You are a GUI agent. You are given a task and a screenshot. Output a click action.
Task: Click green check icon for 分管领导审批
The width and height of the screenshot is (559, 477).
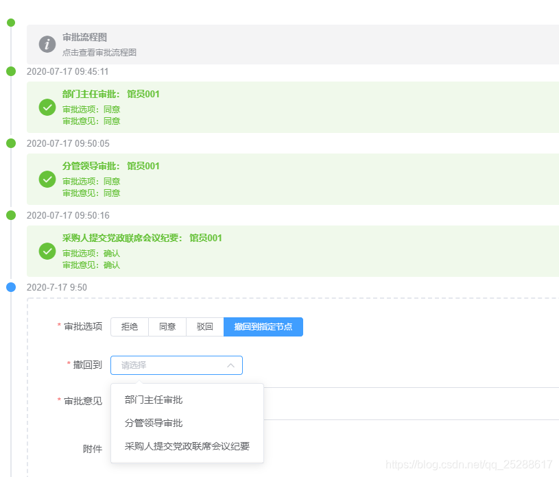point(47,179)
